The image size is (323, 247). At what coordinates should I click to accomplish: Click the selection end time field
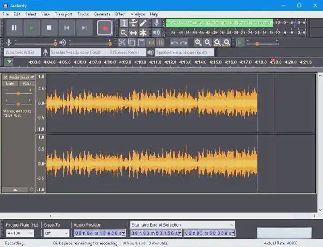point(209,233)
